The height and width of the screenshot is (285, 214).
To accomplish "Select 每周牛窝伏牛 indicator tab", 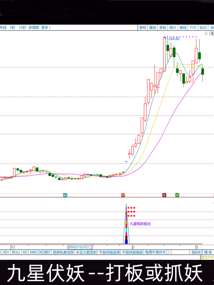I will click(x=156, y=252).
